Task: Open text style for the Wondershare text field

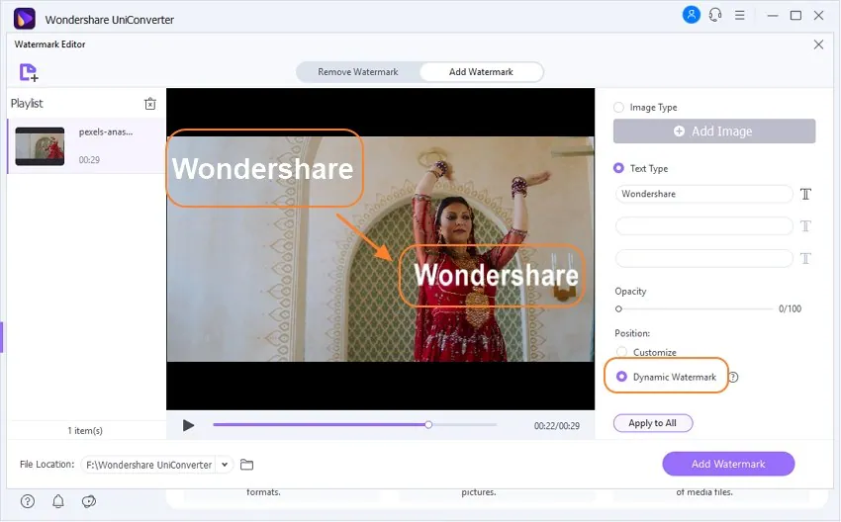Action: pyautogui.click(x=805, y=194)
